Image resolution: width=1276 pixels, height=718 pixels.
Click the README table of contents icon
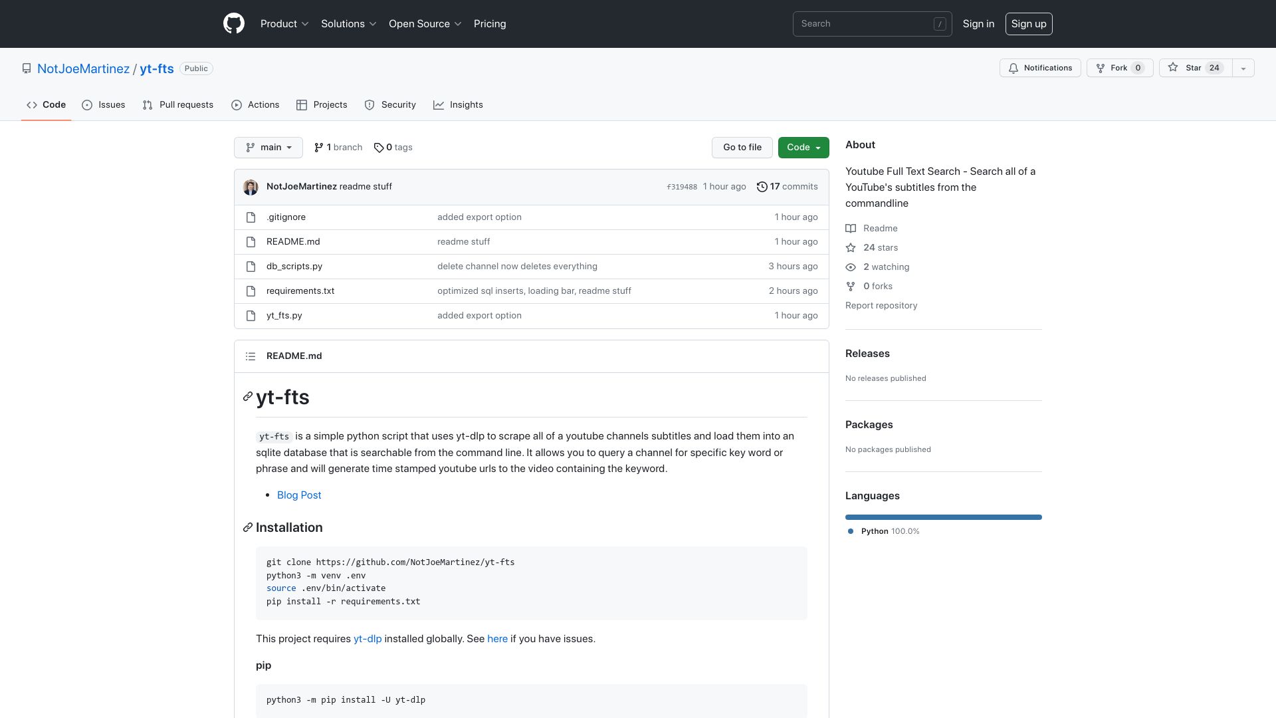(x=251, y=356)
